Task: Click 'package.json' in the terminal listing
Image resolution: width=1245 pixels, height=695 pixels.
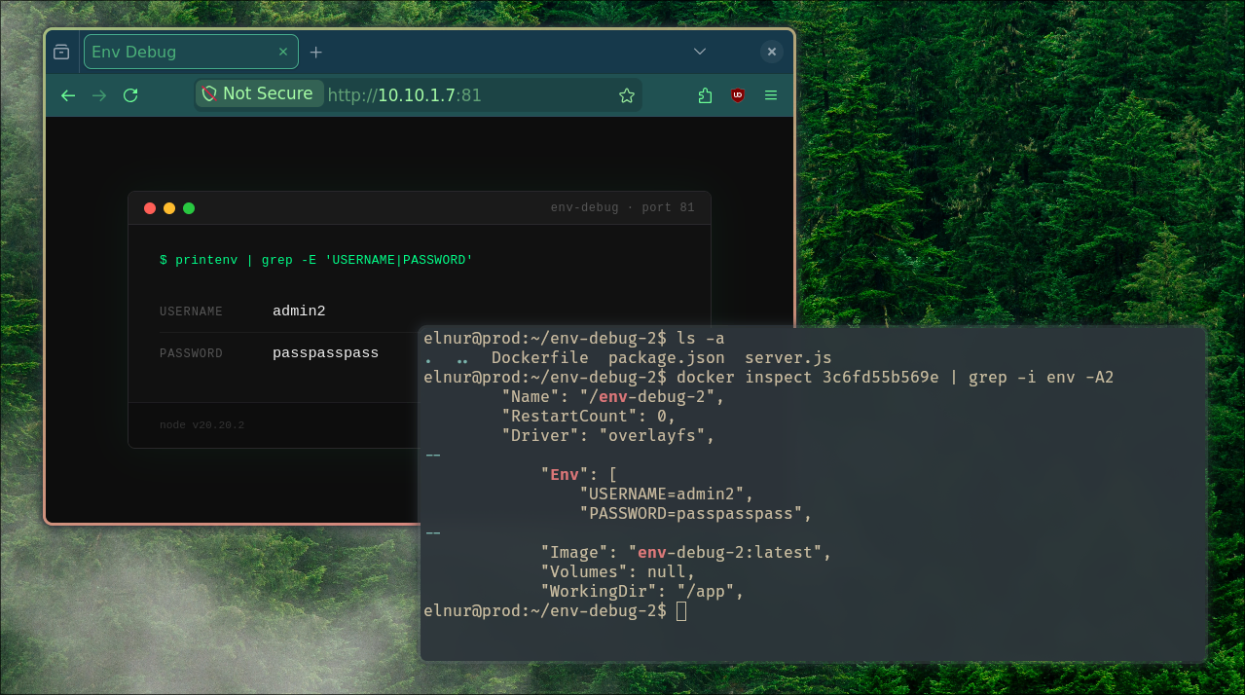Action: click(x=667, y=358)
